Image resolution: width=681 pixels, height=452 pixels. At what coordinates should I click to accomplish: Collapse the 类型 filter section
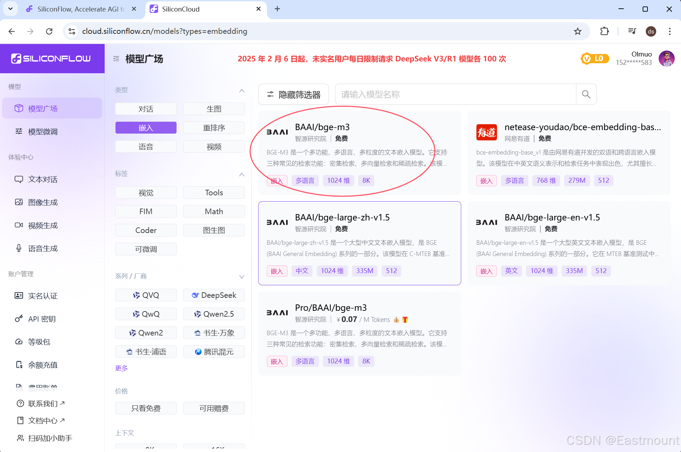241,91
